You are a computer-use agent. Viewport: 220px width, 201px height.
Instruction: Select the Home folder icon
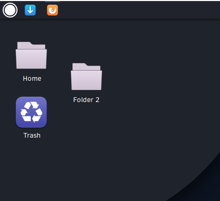[31, 55]
